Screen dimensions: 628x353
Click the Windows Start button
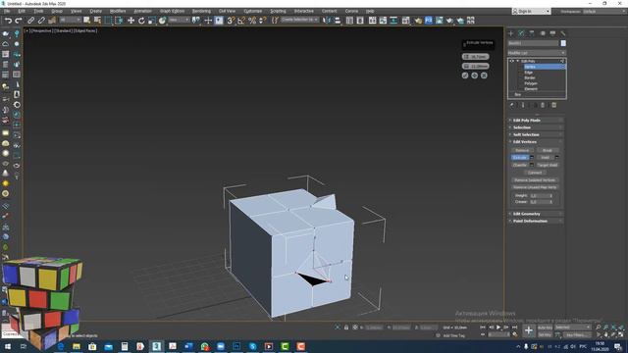tap(8, 346)
